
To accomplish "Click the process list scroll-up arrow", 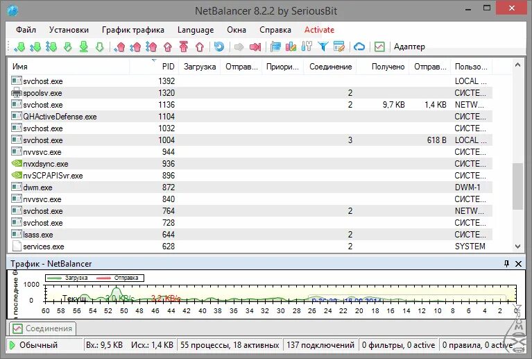I will coord(517,65).
